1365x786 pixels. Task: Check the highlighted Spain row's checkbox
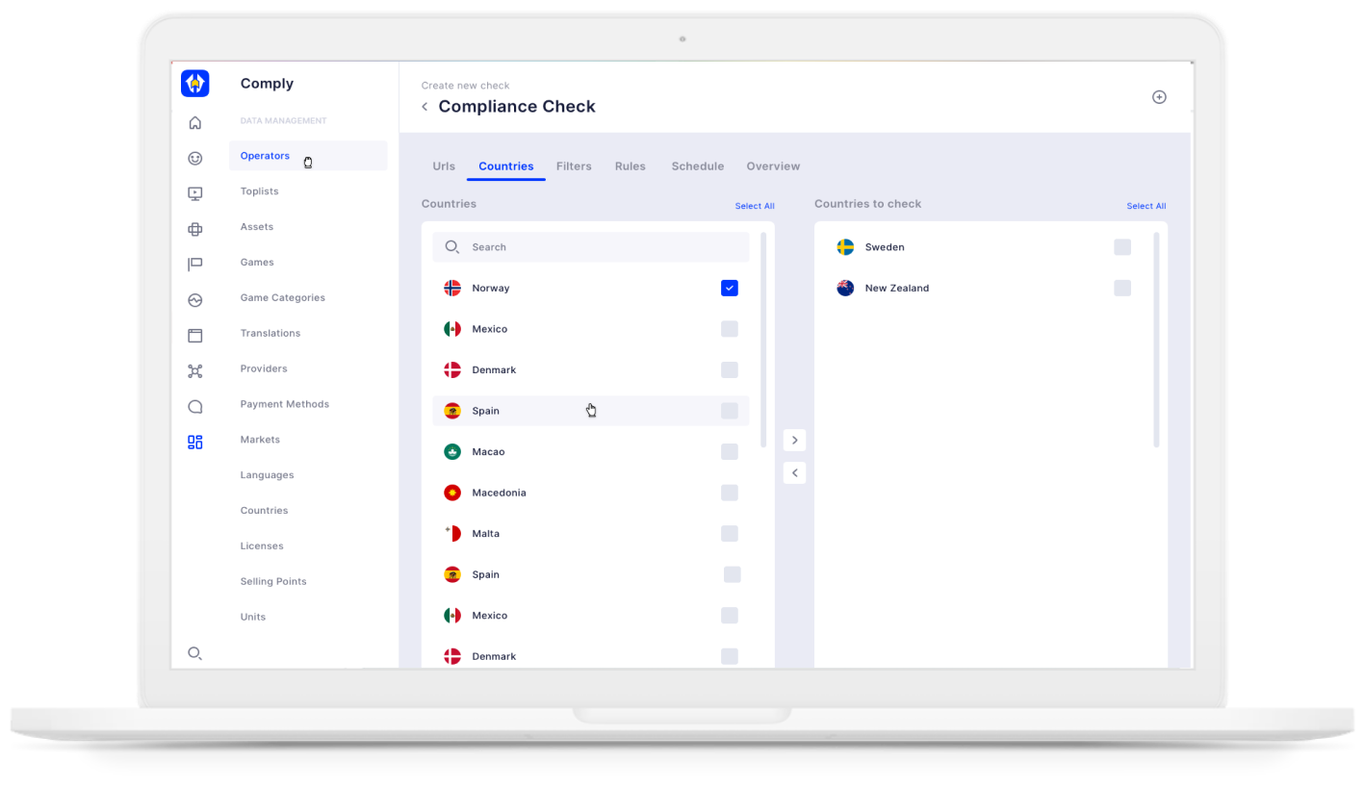coord(730,411)
